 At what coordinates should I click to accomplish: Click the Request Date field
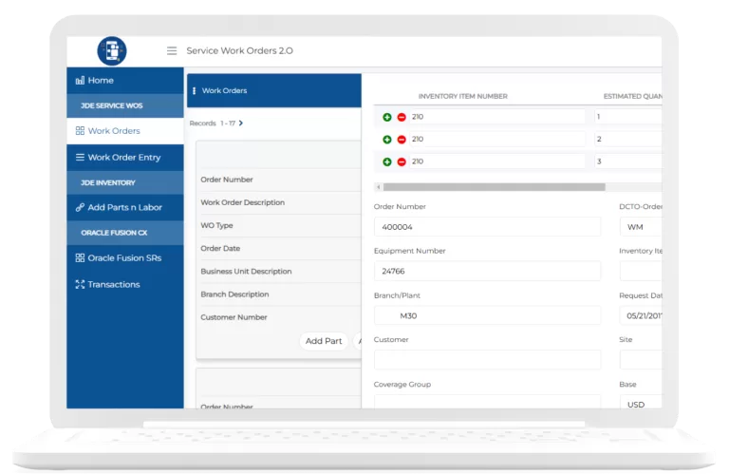tap(641, 316)
